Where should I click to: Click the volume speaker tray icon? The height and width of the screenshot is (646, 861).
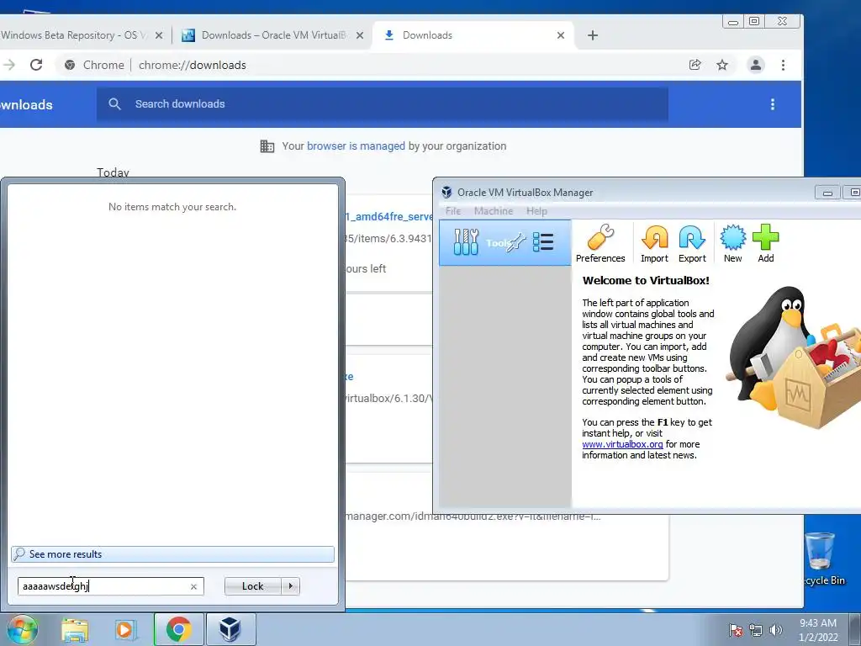pos(775,630)
